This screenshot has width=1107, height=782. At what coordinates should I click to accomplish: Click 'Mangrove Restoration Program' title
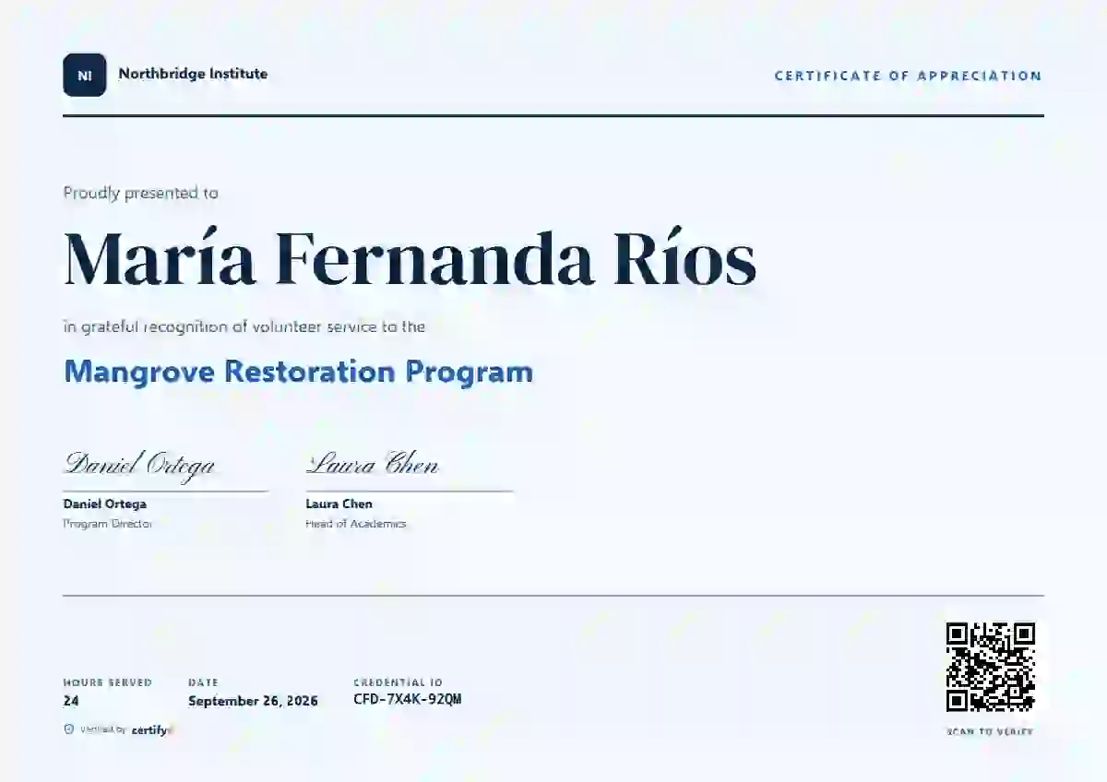point(298,372)
